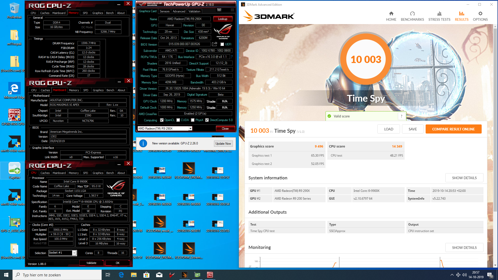Screen dimensions: 498x280
Task: Toggle CUDA checkbox in GPU-Z
Action: click(x=178, y=120)
